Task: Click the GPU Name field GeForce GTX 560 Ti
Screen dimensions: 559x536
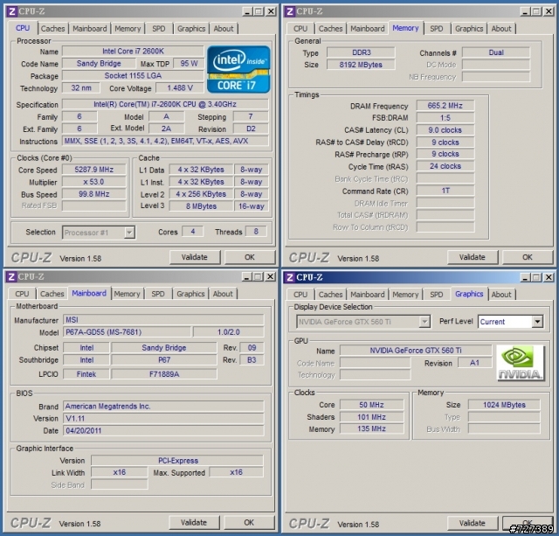Action: click(x=416, y=351)
